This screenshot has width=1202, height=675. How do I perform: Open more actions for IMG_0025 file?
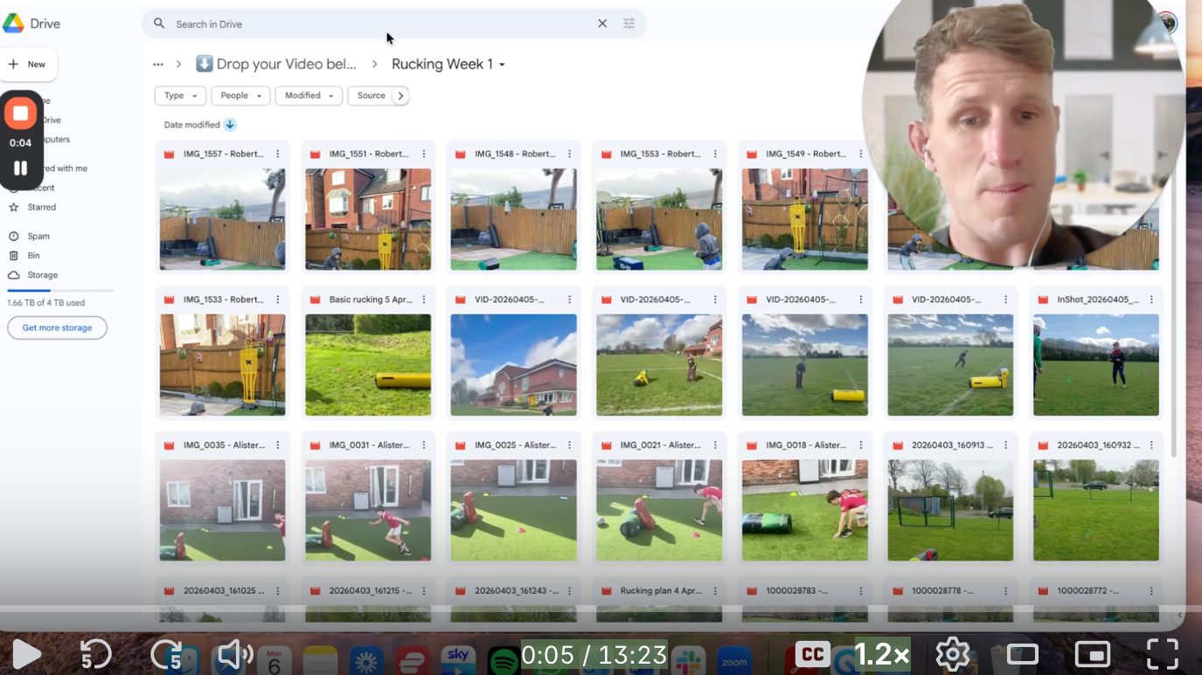[x=569, y=445]
